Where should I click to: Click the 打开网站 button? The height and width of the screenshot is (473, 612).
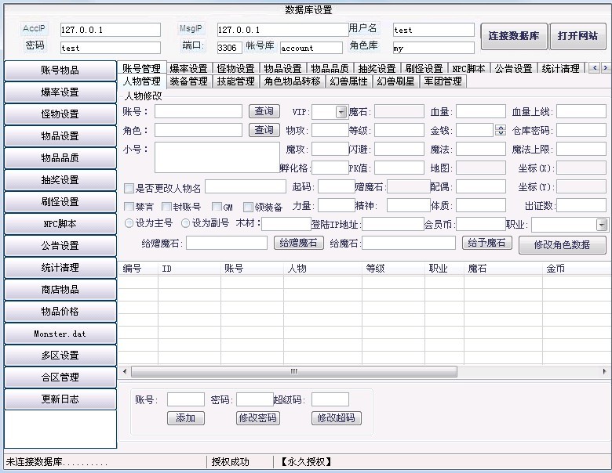[x=577, y=36]
